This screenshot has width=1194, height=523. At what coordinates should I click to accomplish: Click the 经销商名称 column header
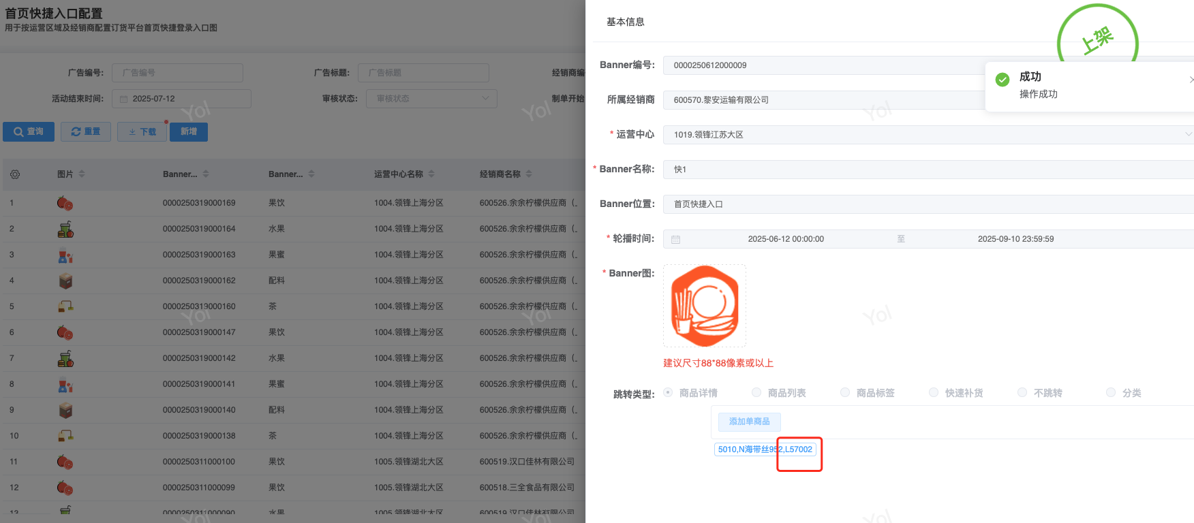coord(500,174)
